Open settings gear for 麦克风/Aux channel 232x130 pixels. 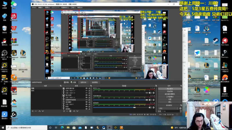click(154, 93)
